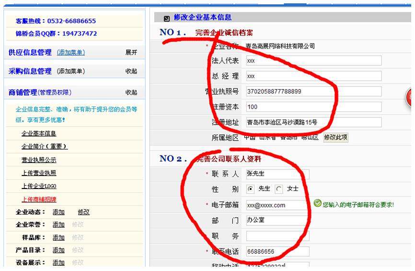The height and width of the screenshot is (271, 415).
Task: Click 添加 next to 企业动态
Action: tap(58, 212)
